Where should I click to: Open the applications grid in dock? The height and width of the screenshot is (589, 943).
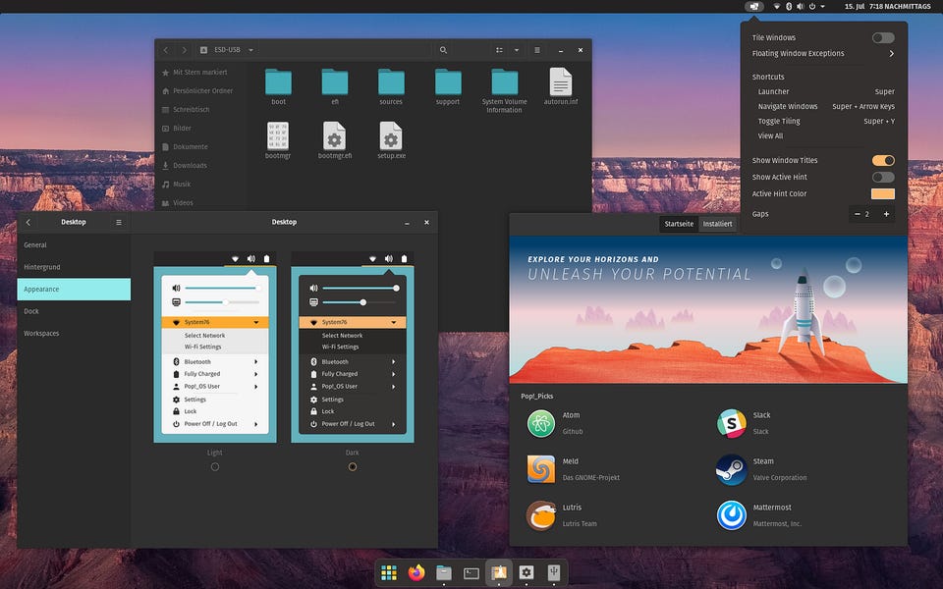point(389,572)
